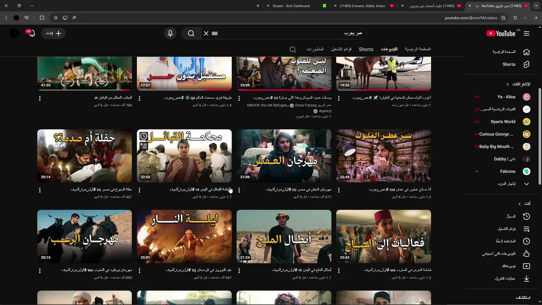
Task: Open three-dot menu for مهرجان بوجلود video
Action: tap(40, 271)
